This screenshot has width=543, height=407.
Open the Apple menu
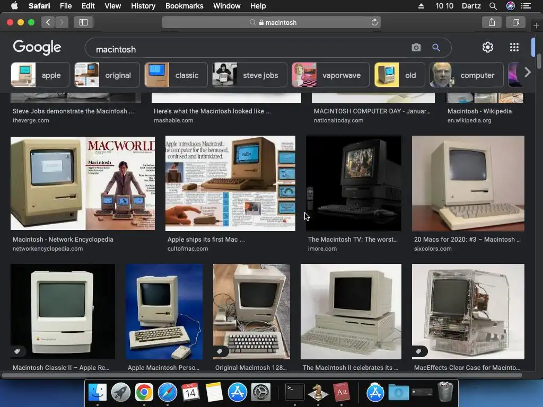coord(14,5)
